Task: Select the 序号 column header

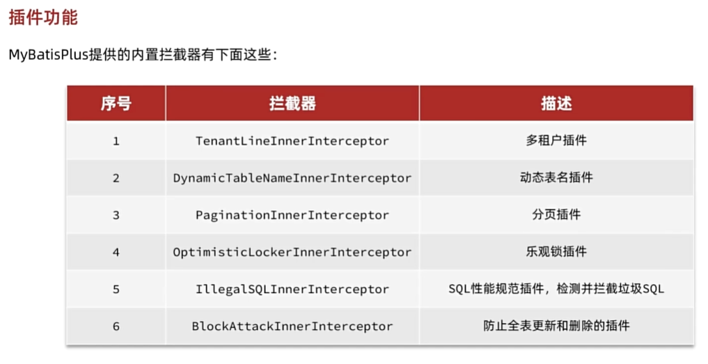Action: 116,104
